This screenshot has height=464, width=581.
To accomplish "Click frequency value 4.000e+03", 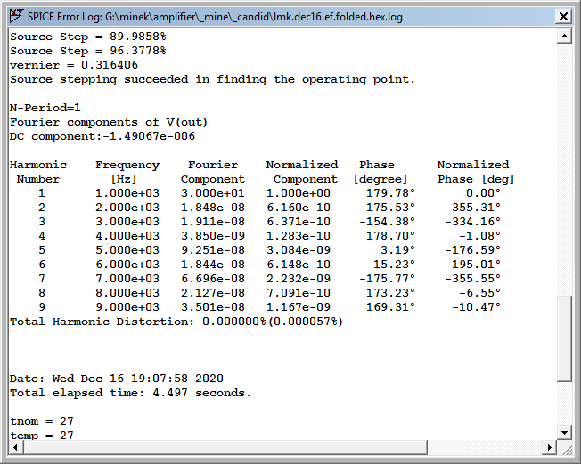I will pyautogui.click(x=127, y=236).
